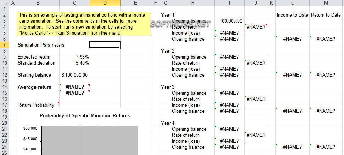The image size is (344, 155).
Task: Select row 14 header
Action: pos(5,87)
